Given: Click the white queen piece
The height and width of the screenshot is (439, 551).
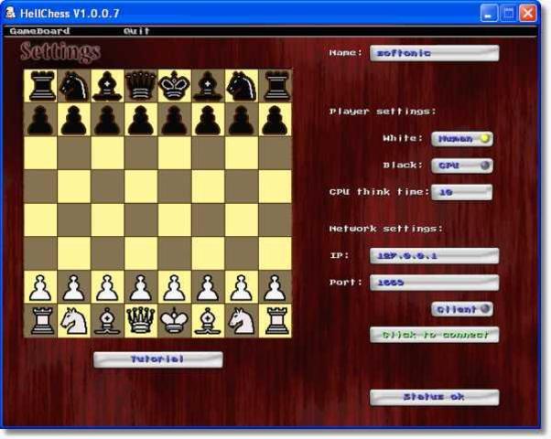Looking at the screenshot, I should click(x=141, y=320).
